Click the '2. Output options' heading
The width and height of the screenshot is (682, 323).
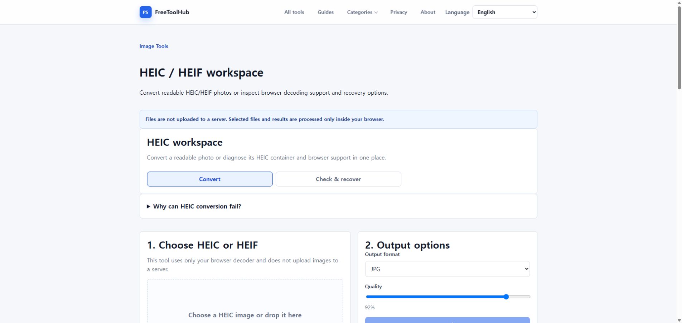[x=407, y=245]
